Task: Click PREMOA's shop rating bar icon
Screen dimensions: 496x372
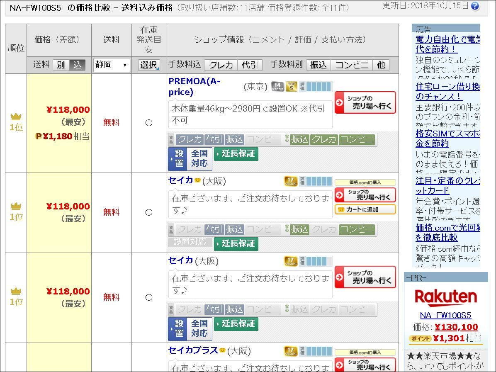Action: click(315, 87)
